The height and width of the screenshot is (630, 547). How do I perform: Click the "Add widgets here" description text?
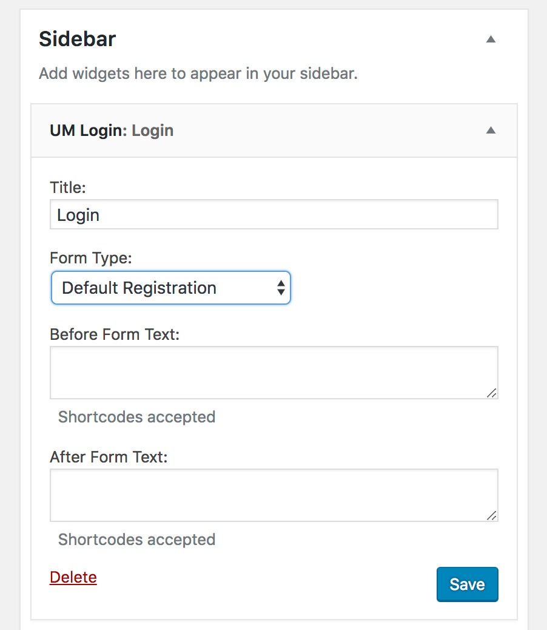(x=198, y=74)
